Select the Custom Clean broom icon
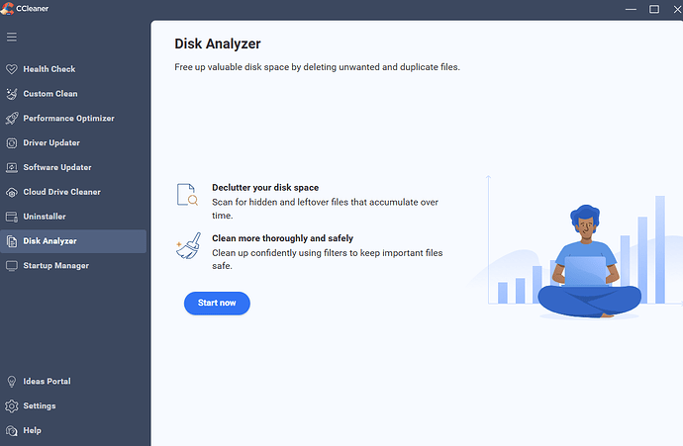 tap(12, 94)
